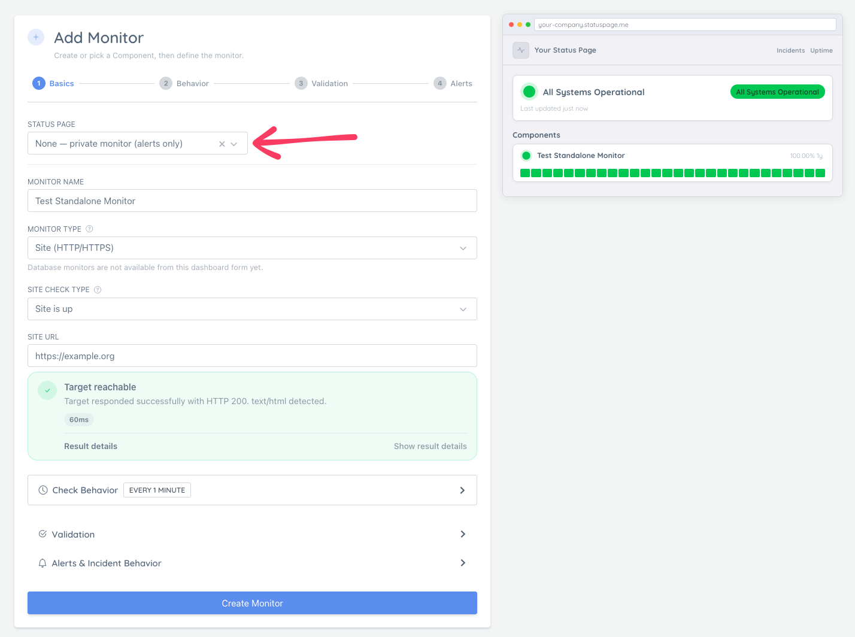This screenshot has height=637, width=855.
Task: Click the Last updated just now text
Action: [x=554, y=108]
